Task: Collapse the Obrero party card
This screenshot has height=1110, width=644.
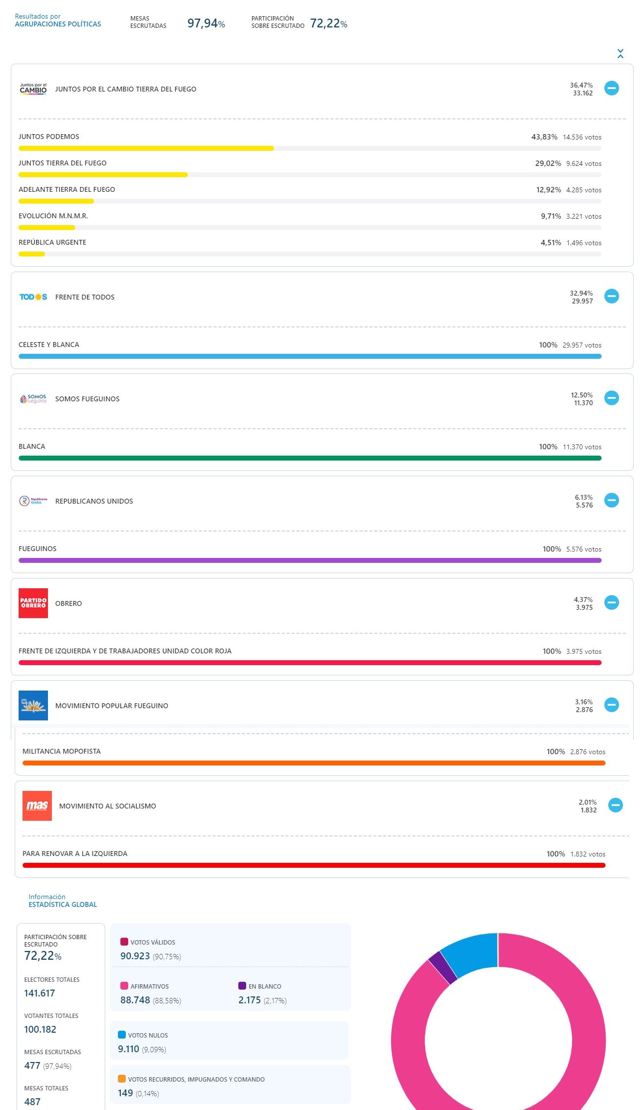Action: coord(611,602)
